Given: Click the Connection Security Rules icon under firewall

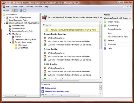Looking at the screenshot, I should pos(10,31).
